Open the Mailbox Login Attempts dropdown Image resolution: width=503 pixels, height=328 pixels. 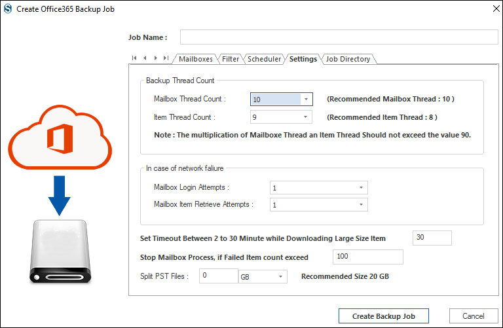(361, 187)
